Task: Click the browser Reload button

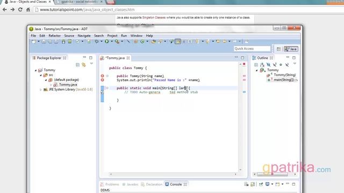Action: [x=20, y=10]
